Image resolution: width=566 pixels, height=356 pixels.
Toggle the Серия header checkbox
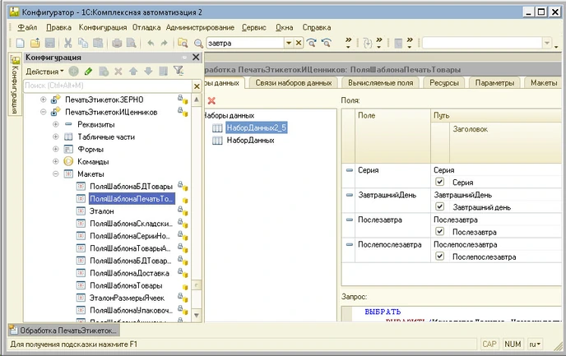[439, 182]
